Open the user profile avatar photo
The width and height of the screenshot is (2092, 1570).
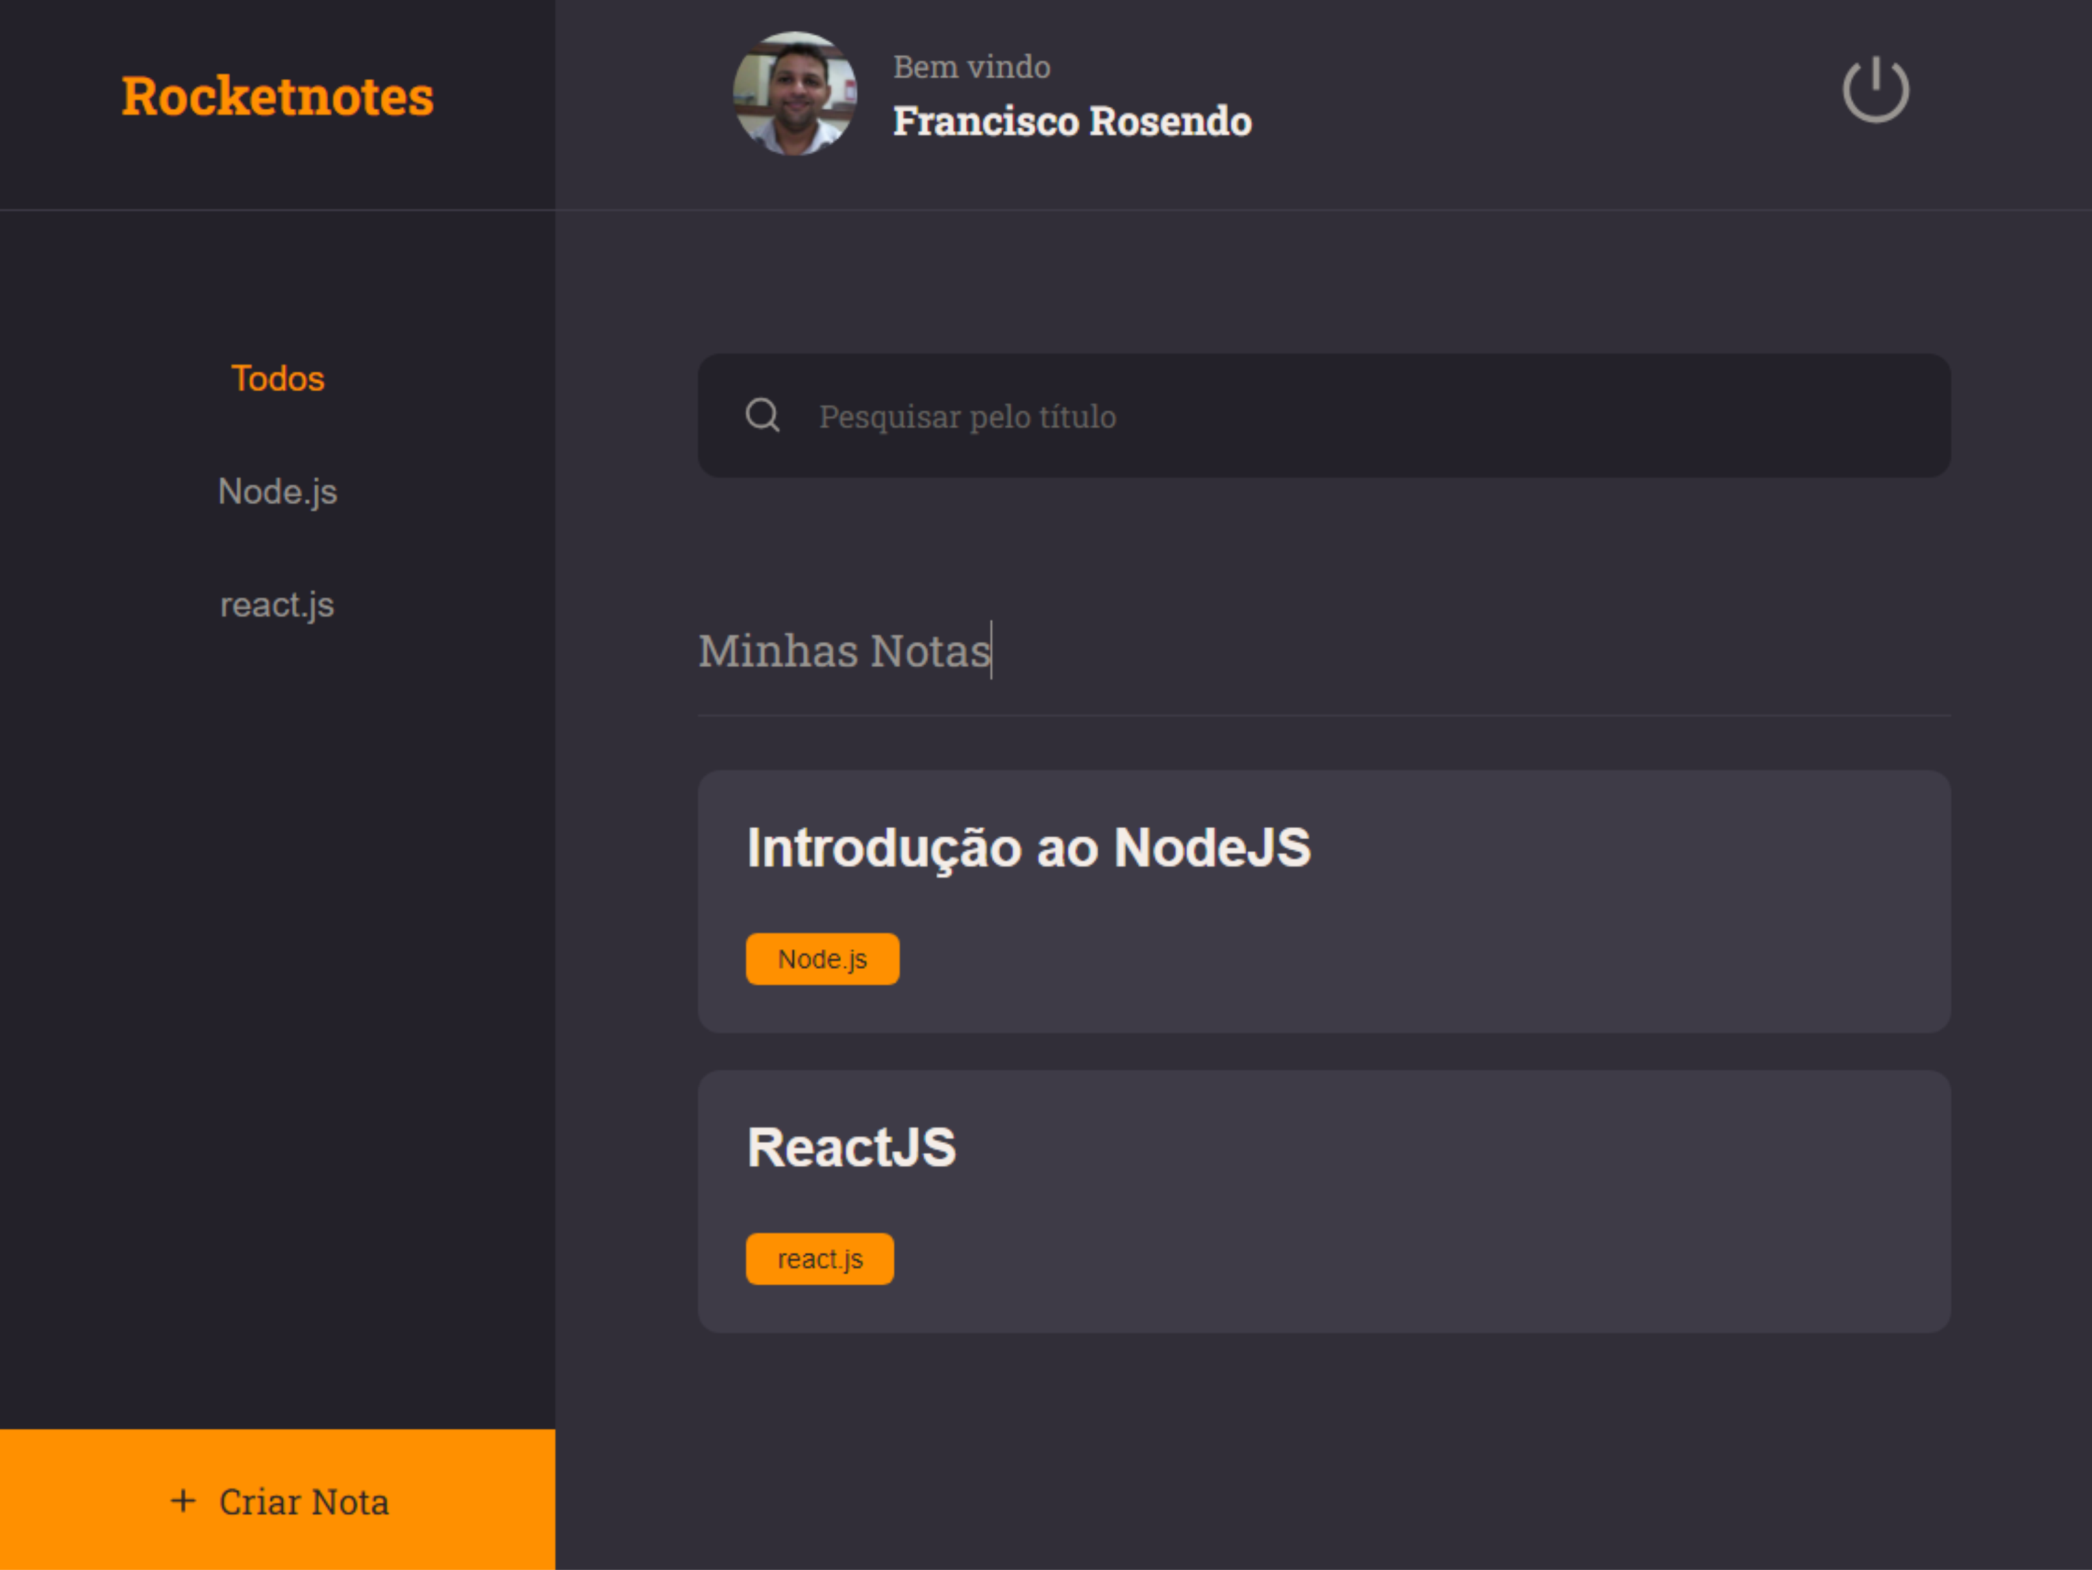(794, 94)
